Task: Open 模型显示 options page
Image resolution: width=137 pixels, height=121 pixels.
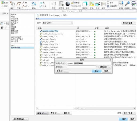Action: (15, 21)
